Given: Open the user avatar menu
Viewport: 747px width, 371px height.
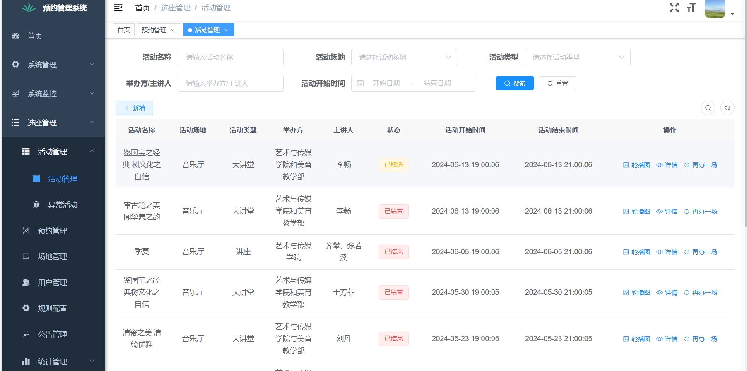Looking at the screenshot, I should (x=715, y=8).
